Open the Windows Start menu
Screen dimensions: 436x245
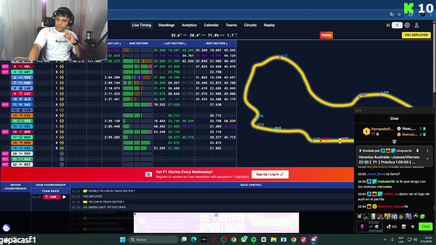pyautogui.click(x=123, y=240)
